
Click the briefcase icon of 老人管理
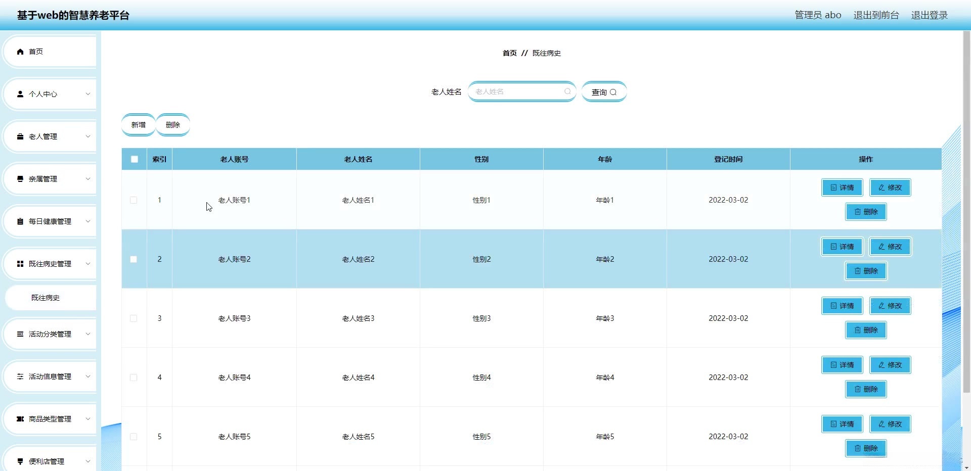pos(20,136)
